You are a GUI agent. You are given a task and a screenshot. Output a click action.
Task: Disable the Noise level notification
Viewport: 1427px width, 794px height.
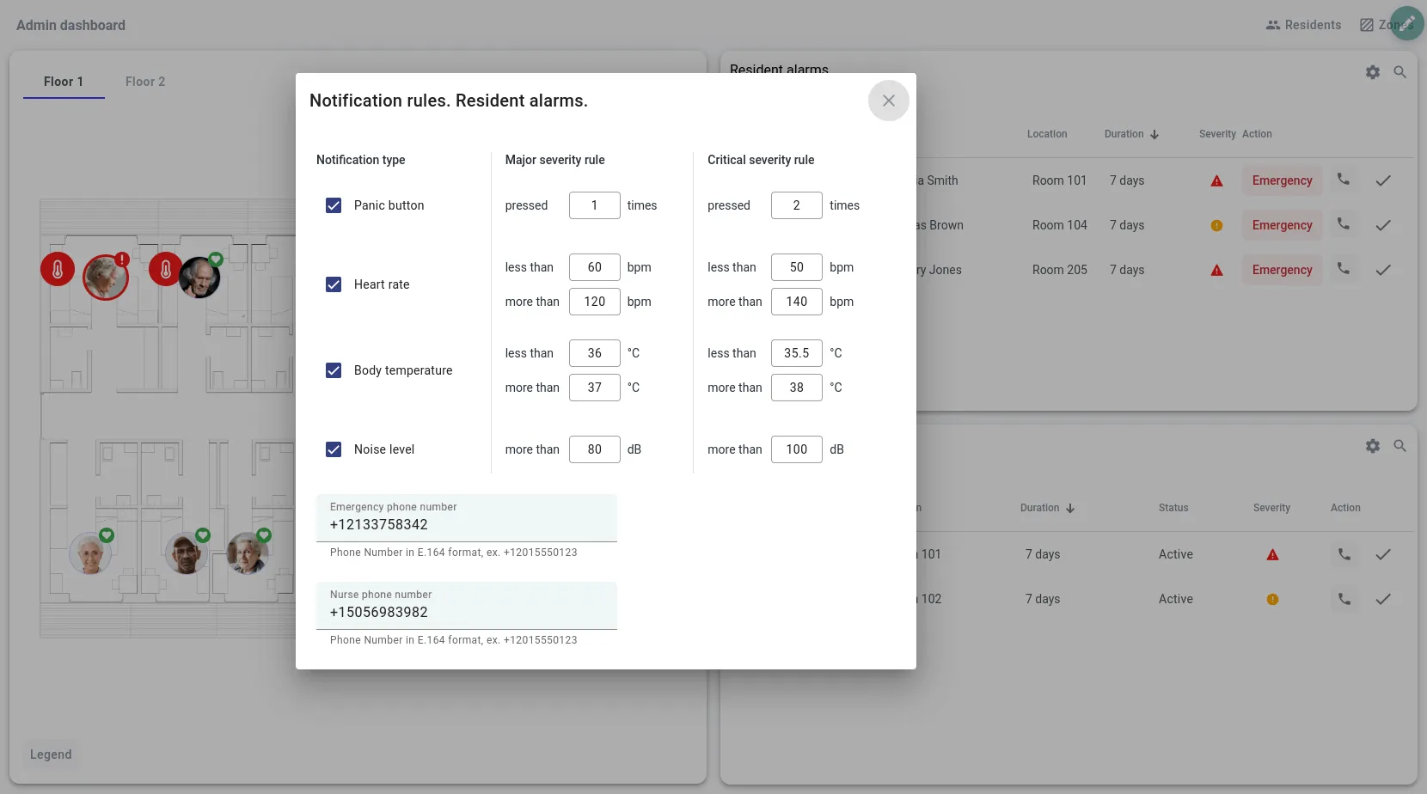(334, 449)
